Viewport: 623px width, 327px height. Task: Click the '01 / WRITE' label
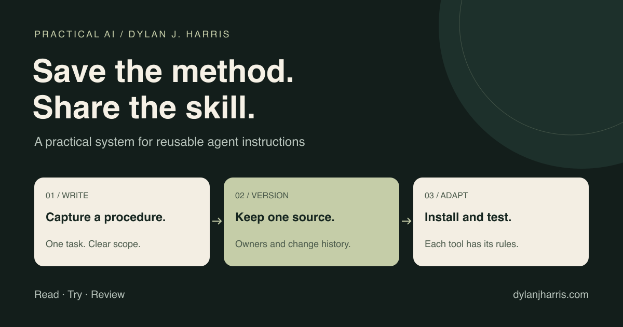pyautogui.click(x=67, y=196)
